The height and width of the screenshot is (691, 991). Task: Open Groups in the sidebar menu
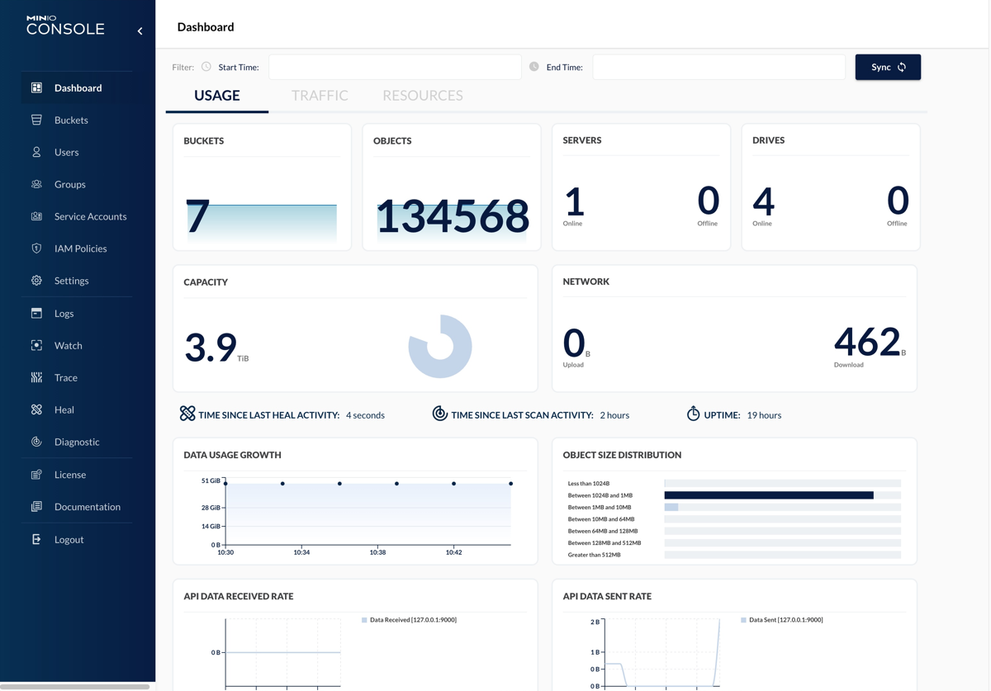click(x=77, y=184)
